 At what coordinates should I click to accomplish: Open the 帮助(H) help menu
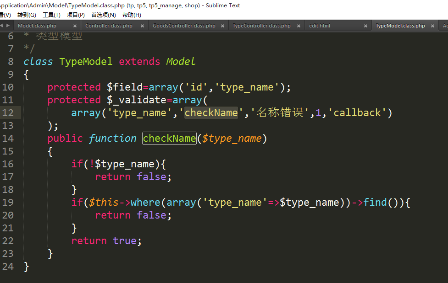point(132,15)
